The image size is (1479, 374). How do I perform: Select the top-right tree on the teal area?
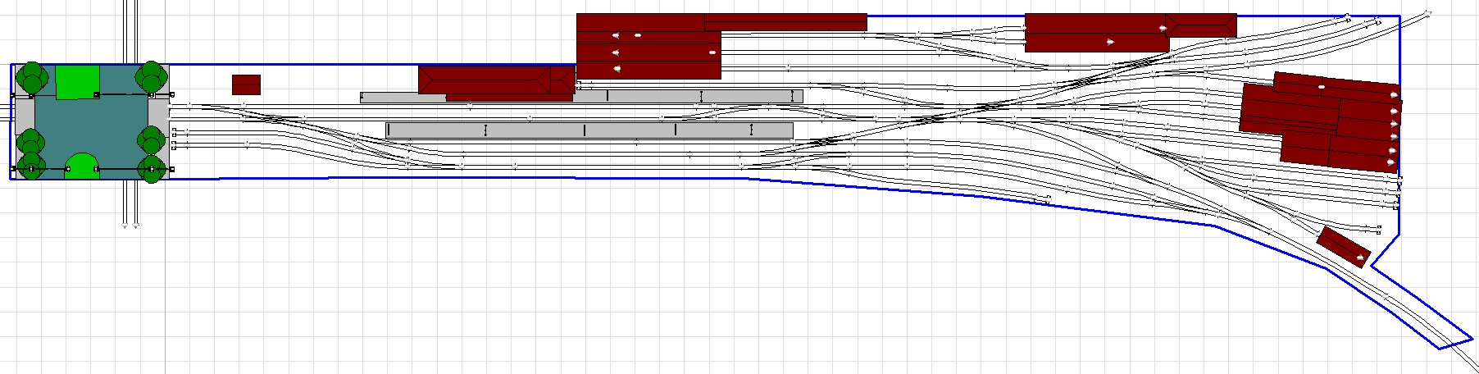coord(152,77)
